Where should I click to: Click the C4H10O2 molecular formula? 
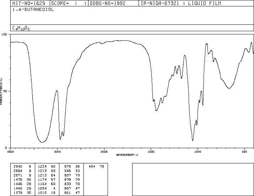(21, 28)
